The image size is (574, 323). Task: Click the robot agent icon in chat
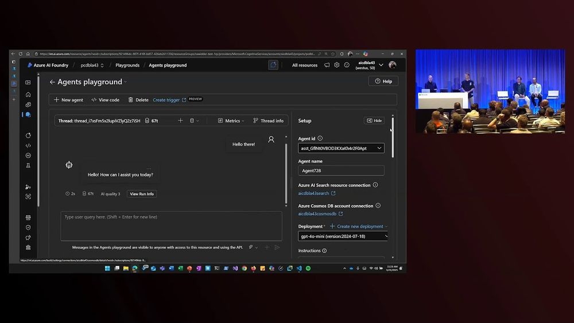click(x=69, y=165)
